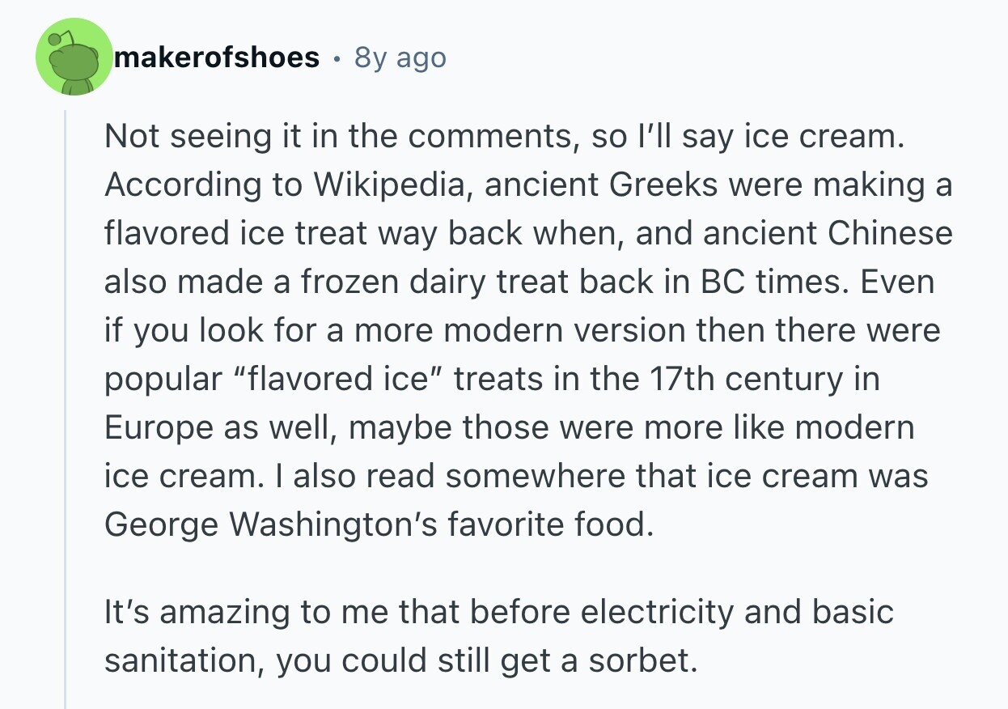Open the makerofshoes user profile link

(x=217, y=57)
